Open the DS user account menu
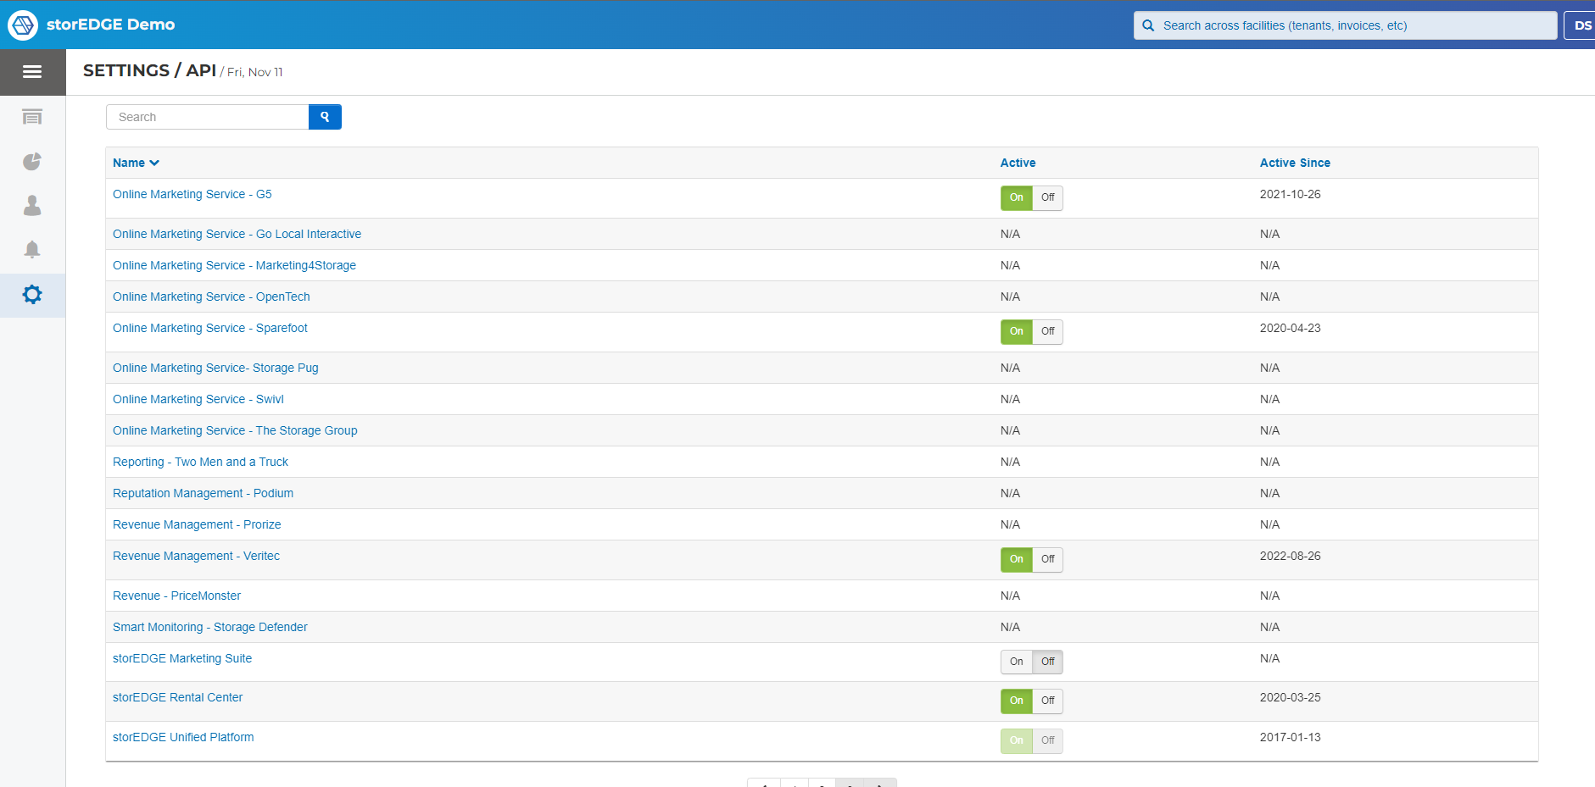The width and height of the screenshot is (1595, 787). pos(1581,25)
